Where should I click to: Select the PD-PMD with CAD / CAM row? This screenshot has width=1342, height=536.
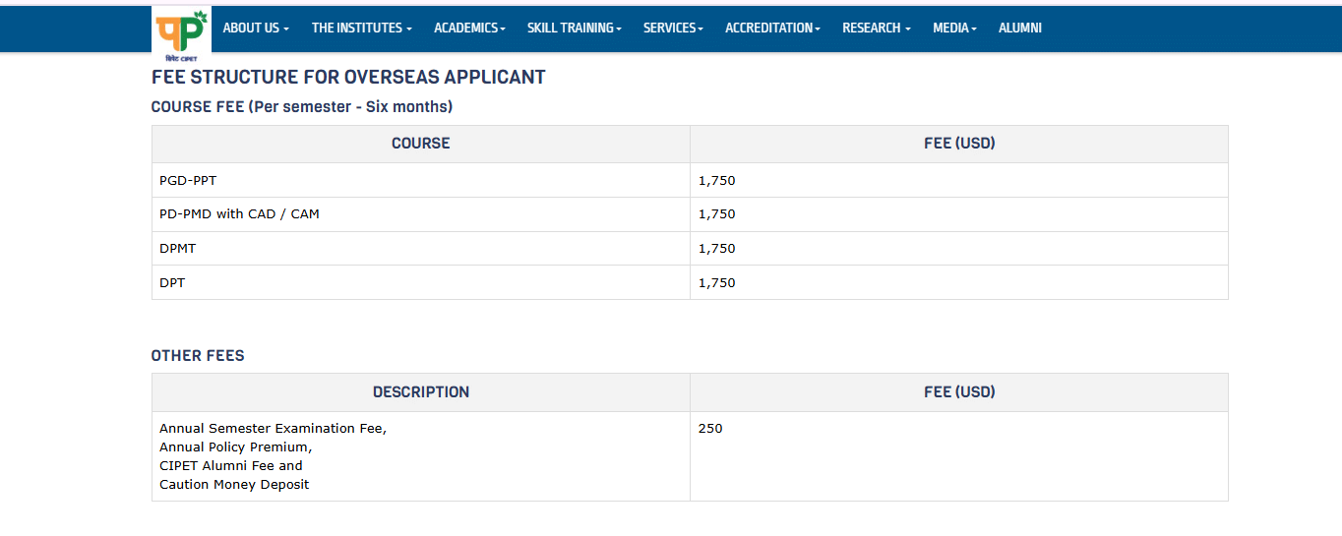point(239,214)
